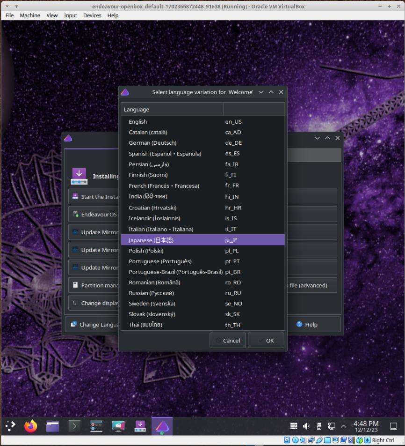Select Sweden (Svenska) language row
The height and width of the screenshot is (446, 405).
pos(203,304)
